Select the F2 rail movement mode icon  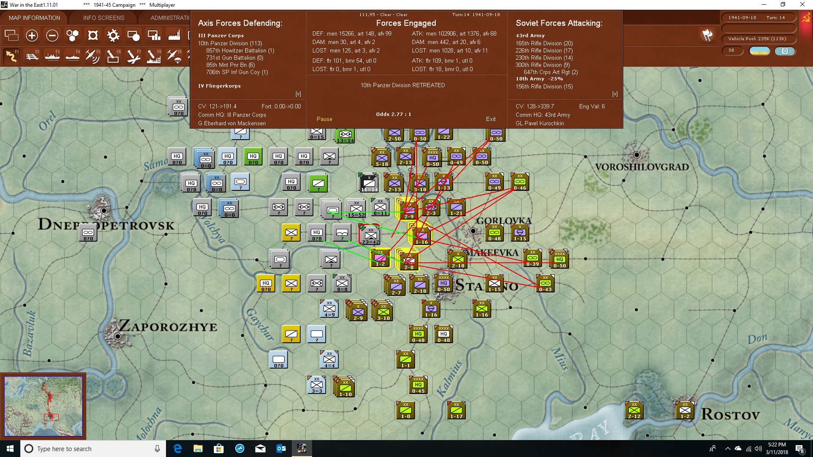(32, 56)
